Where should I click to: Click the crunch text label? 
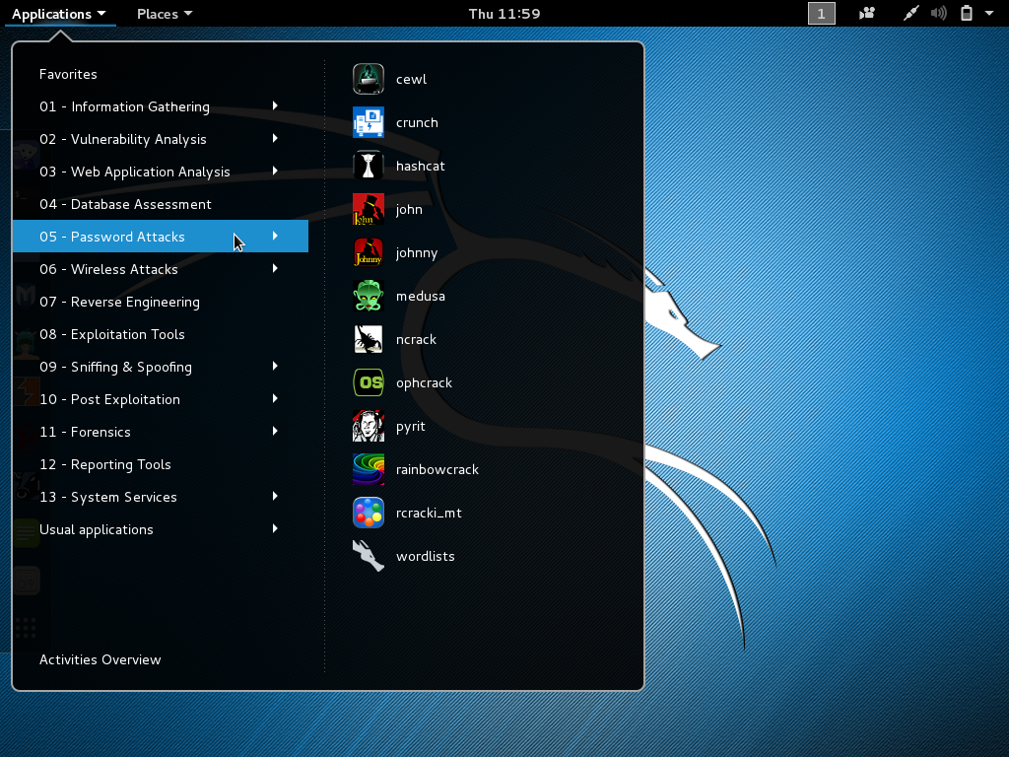417,122
